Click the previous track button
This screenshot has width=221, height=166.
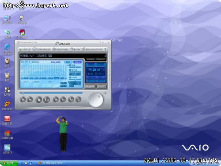[x=23, y=100]
